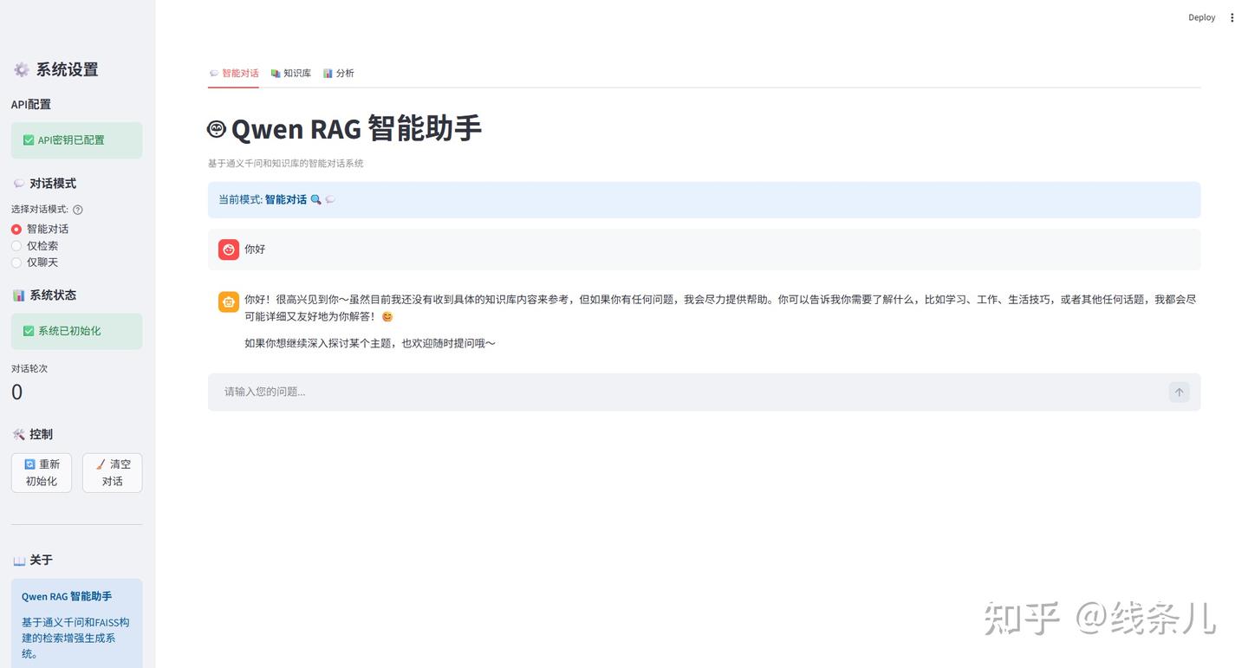
Task: Click the 系统已初始化 status box
Action: click(76, 331)
